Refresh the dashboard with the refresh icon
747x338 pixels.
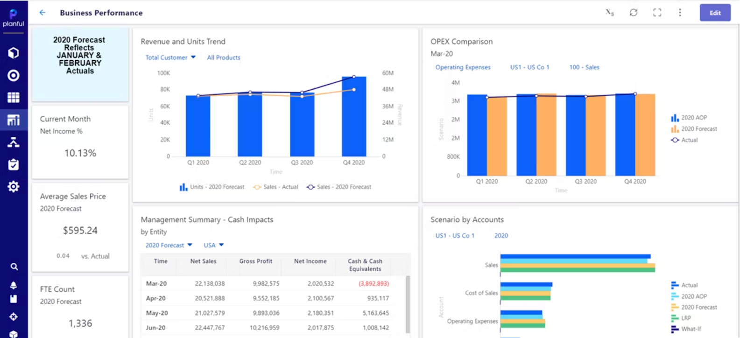[634, 13]
